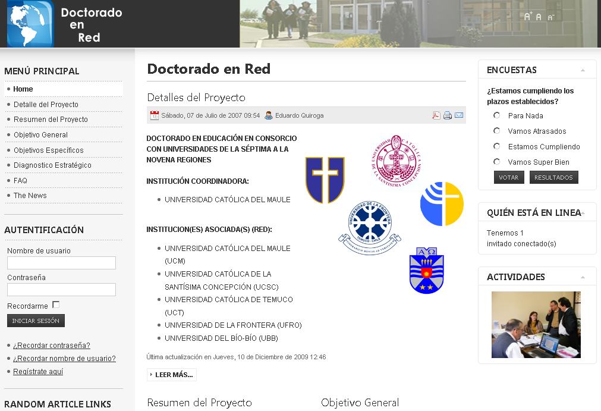
Task: Open the FAQ menu item
Action: (64, 180)
